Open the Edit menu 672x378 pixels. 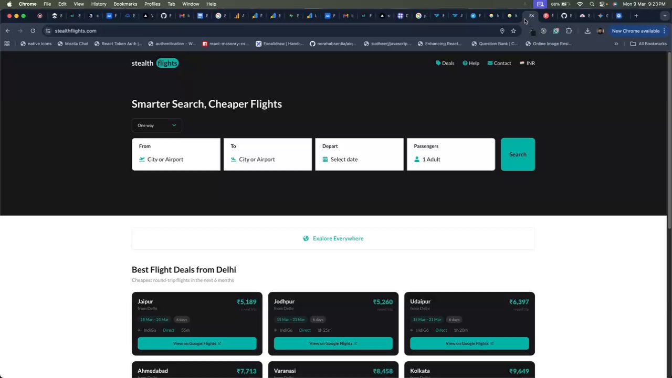(x=62, y=4)
